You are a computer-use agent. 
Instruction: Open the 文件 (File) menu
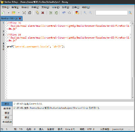point(5,7)
